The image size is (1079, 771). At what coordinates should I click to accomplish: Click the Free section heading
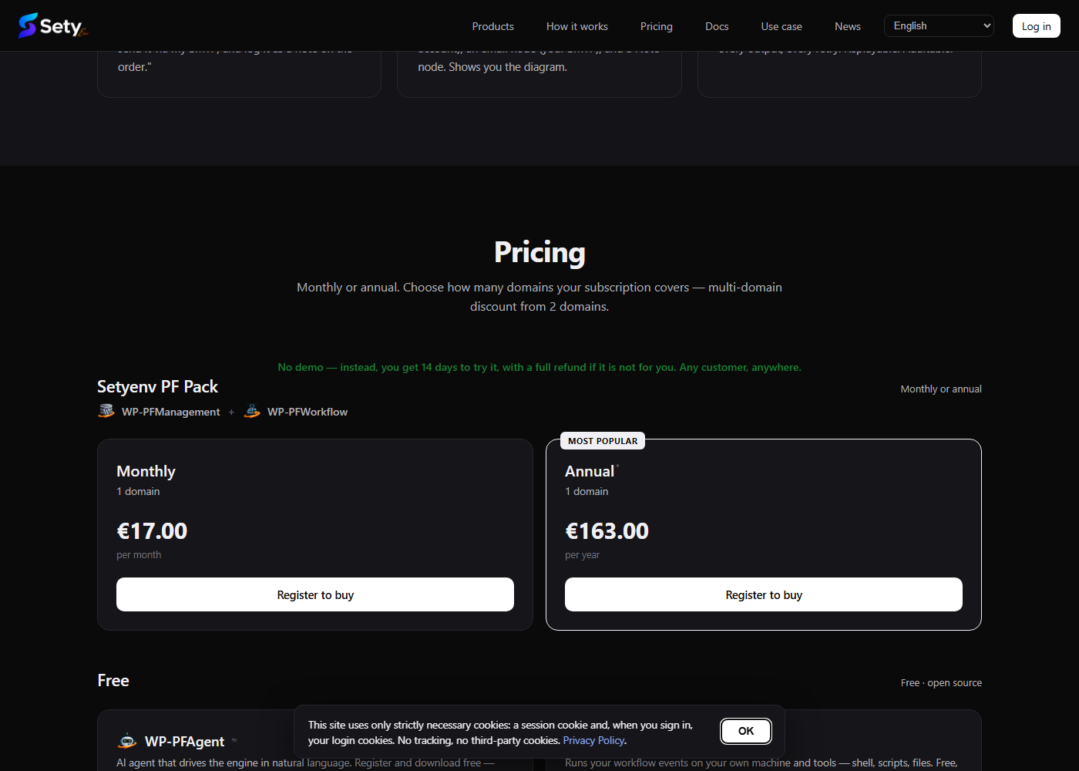pos(113,680)
